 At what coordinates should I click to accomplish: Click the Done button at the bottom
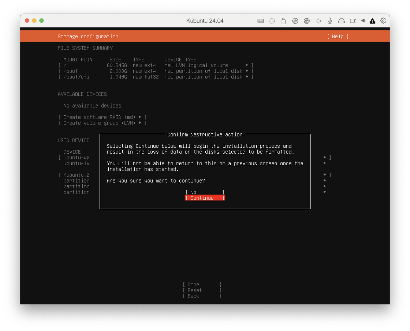click(x=202, y=285)
